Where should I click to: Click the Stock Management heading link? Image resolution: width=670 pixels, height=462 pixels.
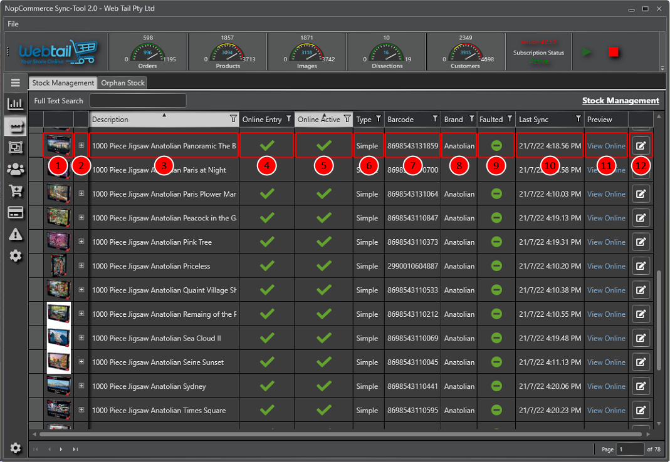(x=620, y=101)
